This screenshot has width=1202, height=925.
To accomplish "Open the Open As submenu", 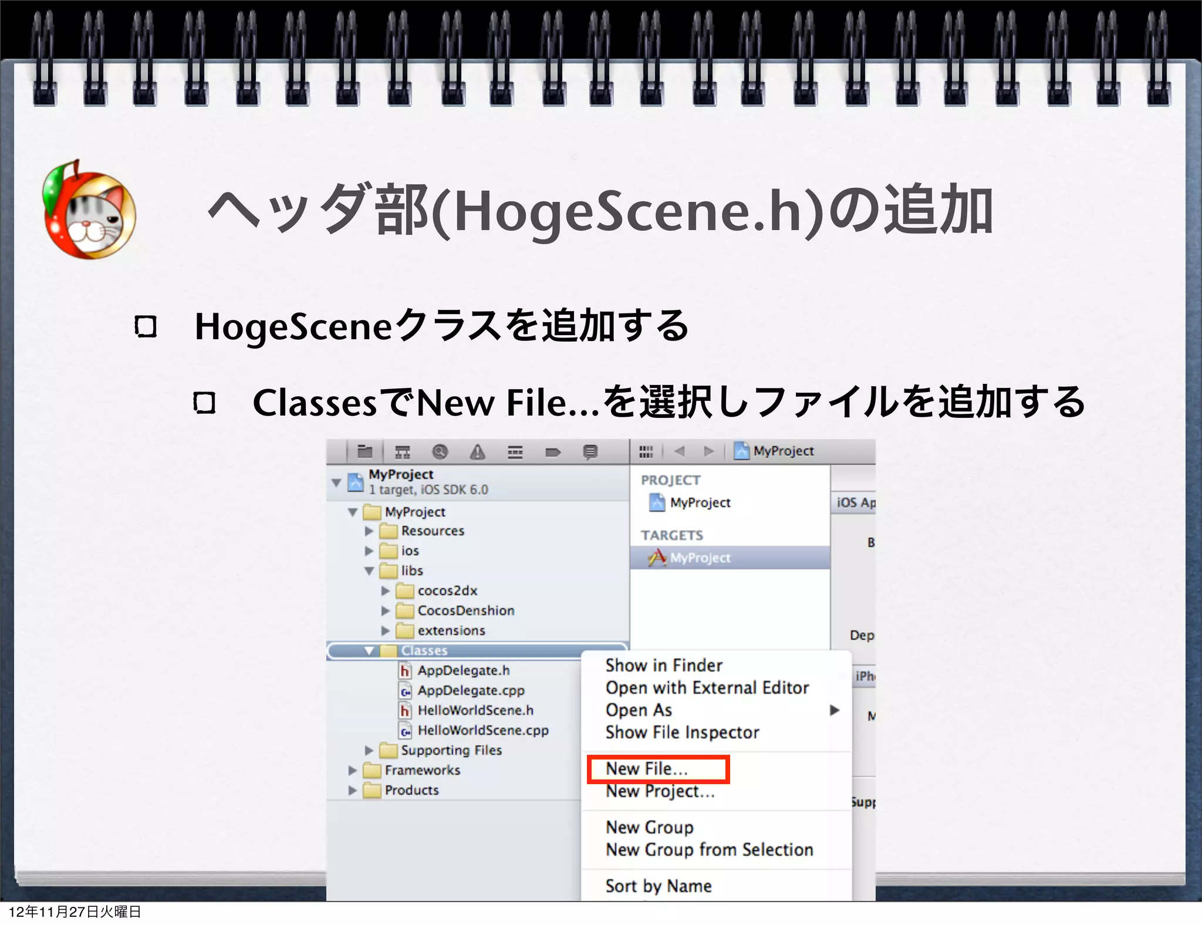I will coord(716,710).
